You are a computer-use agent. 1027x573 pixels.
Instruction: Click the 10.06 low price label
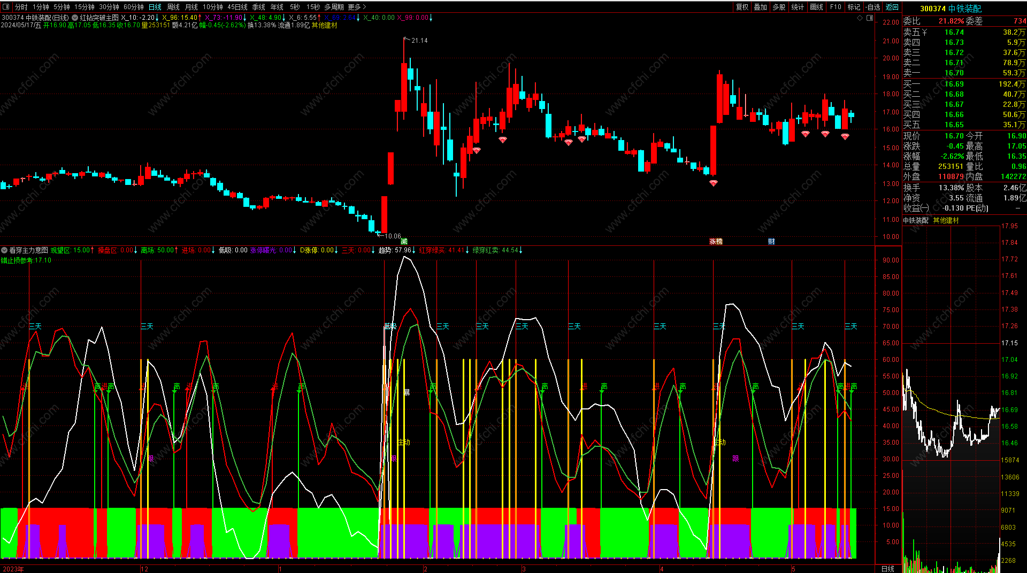click(x=393, y=236)
